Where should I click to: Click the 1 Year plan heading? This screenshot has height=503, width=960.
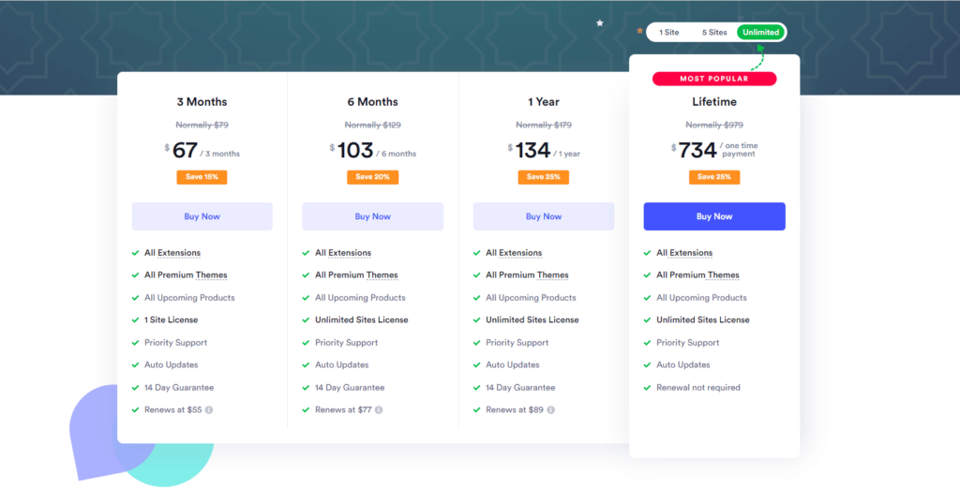click(544, 102)
